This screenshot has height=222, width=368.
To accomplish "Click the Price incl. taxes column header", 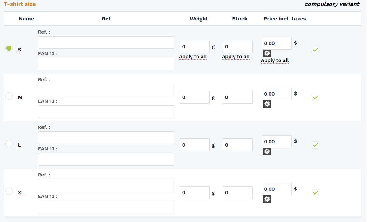I will pos(285,19).
